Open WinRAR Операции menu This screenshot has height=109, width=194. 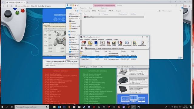point(94,39)
